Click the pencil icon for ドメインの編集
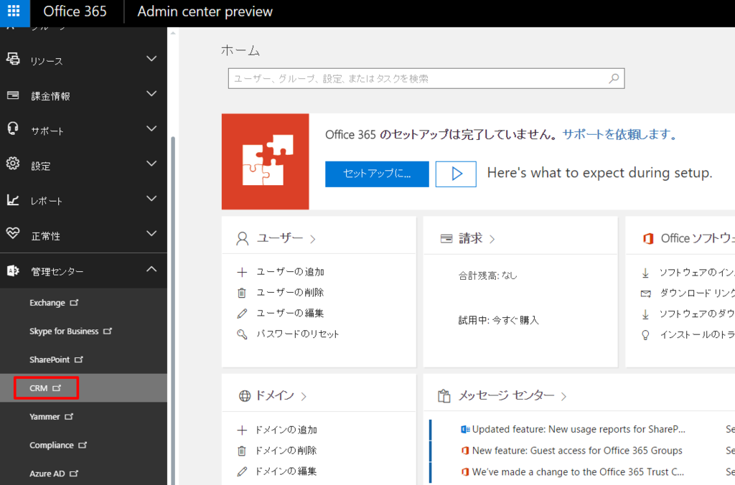Viewport: 735px width, 485px height. point(242,471)
